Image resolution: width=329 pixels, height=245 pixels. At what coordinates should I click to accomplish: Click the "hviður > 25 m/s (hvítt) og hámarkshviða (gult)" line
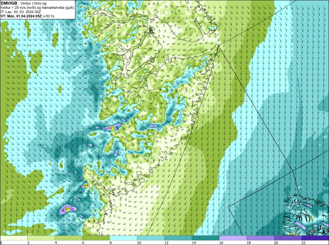tap(37, 8)
